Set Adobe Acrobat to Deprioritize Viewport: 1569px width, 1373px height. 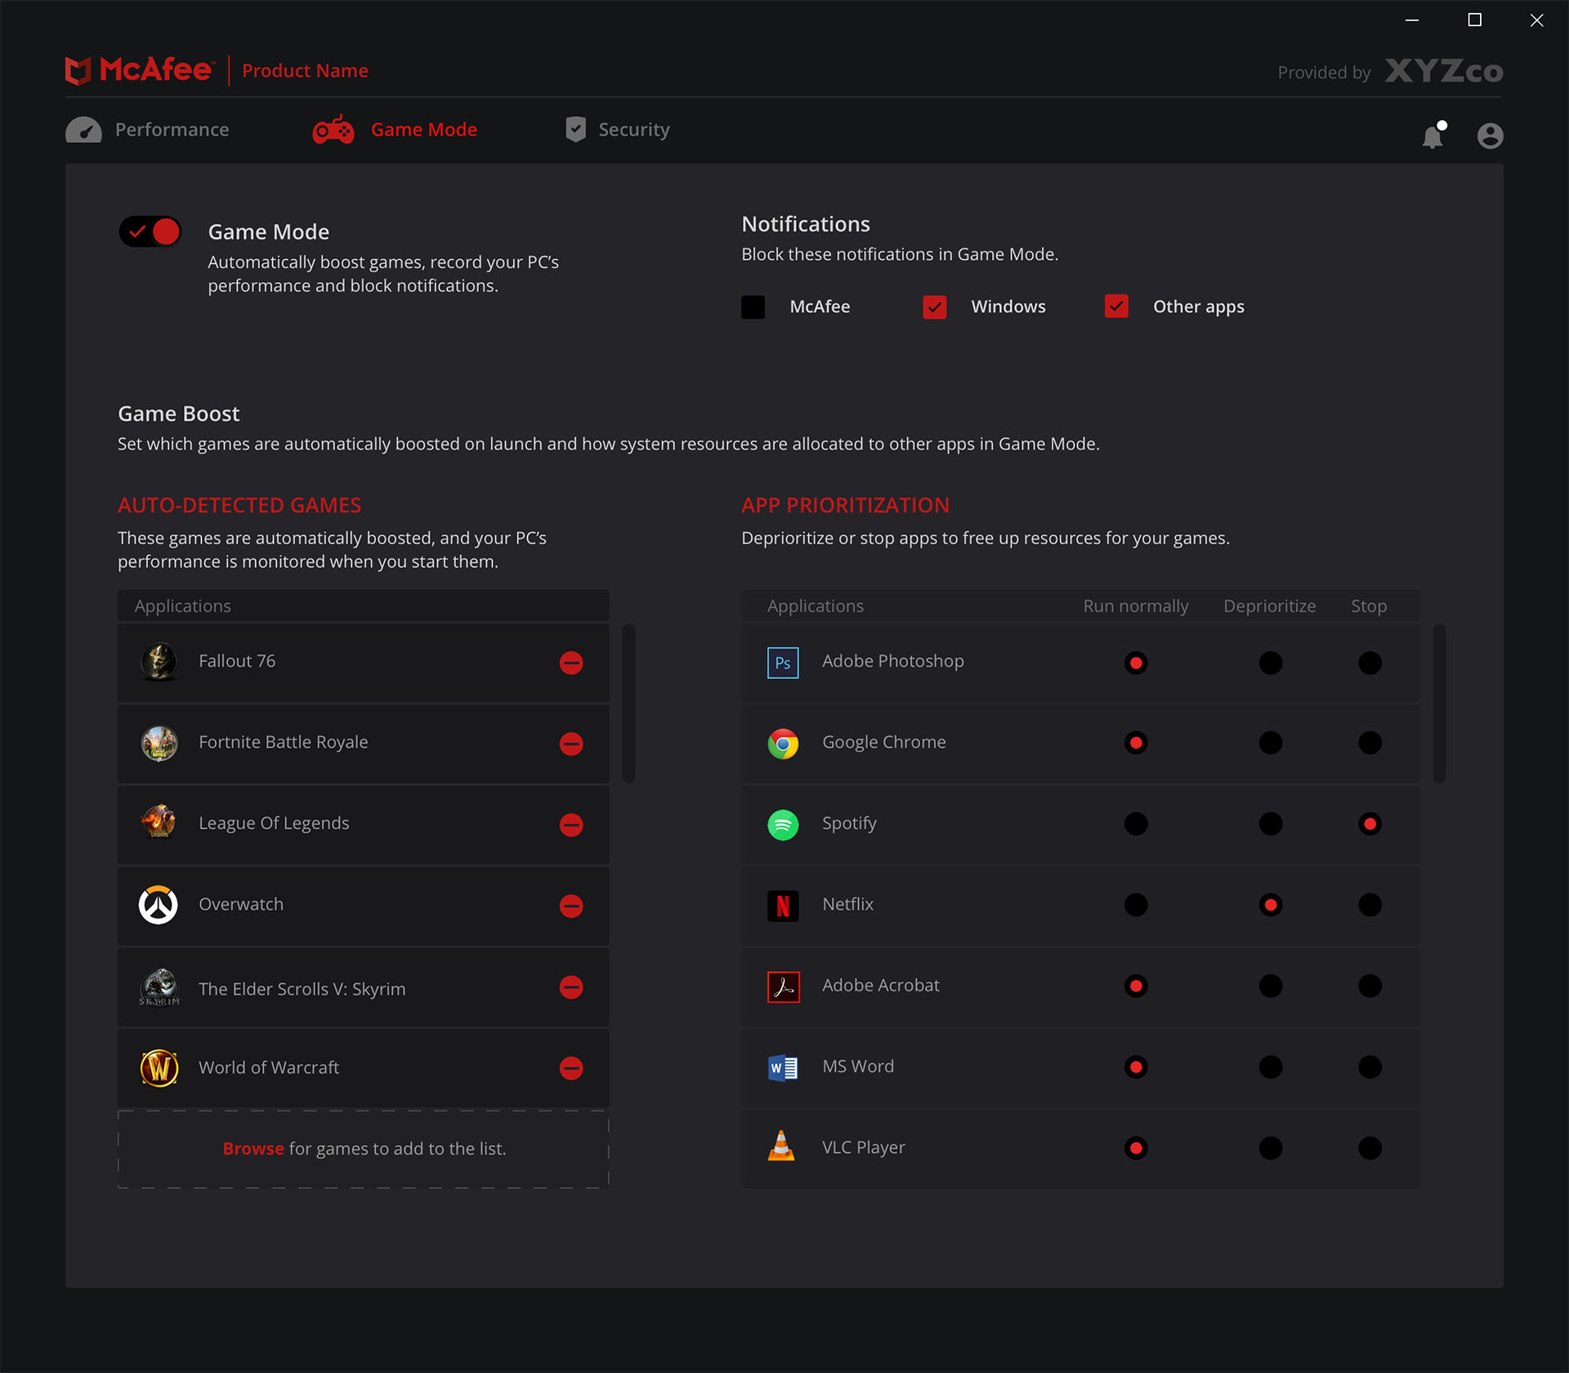[1270, 986]
